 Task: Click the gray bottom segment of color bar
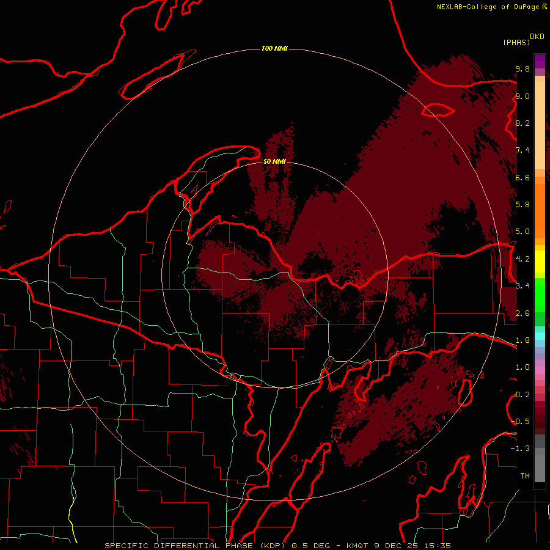pyautogui.click(x=540, y=465)
